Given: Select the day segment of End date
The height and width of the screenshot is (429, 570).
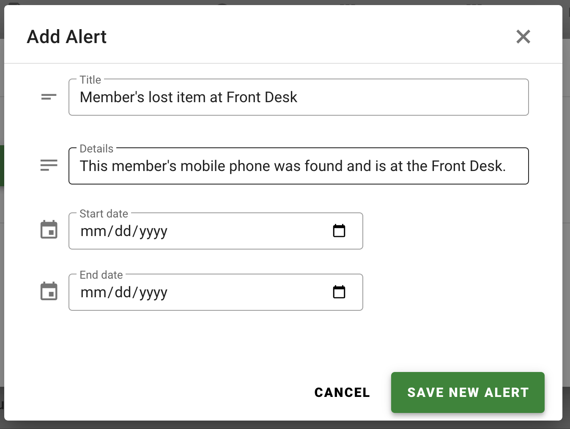Looking at the screenshot, I should [x=123, y=292].
